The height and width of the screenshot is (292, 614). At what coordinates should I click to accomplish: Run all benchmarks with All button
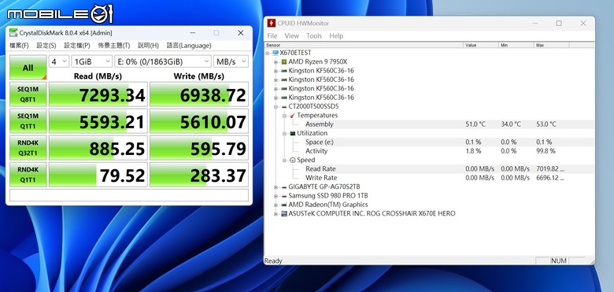point(28,68)
